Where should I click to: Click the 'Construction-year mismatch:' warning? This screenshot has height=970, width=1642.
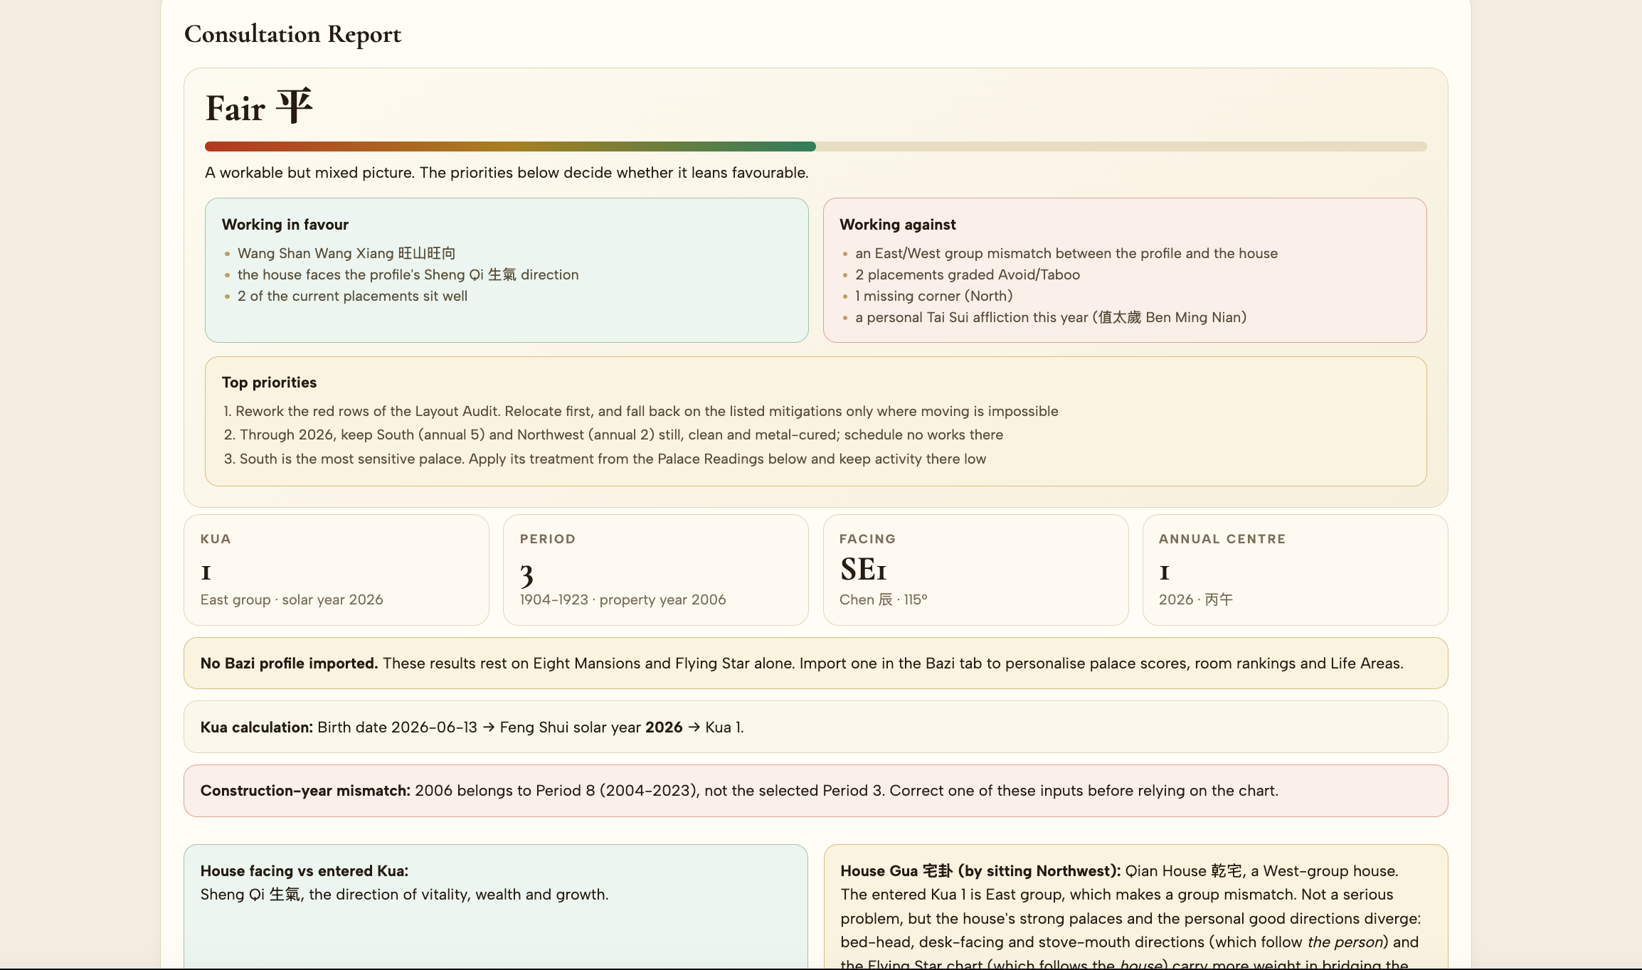[x=815, y=791]
